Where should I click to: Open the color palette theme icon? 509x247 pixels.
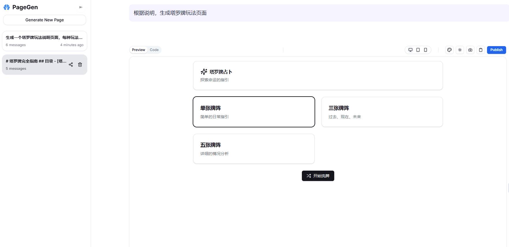[449, 50]
